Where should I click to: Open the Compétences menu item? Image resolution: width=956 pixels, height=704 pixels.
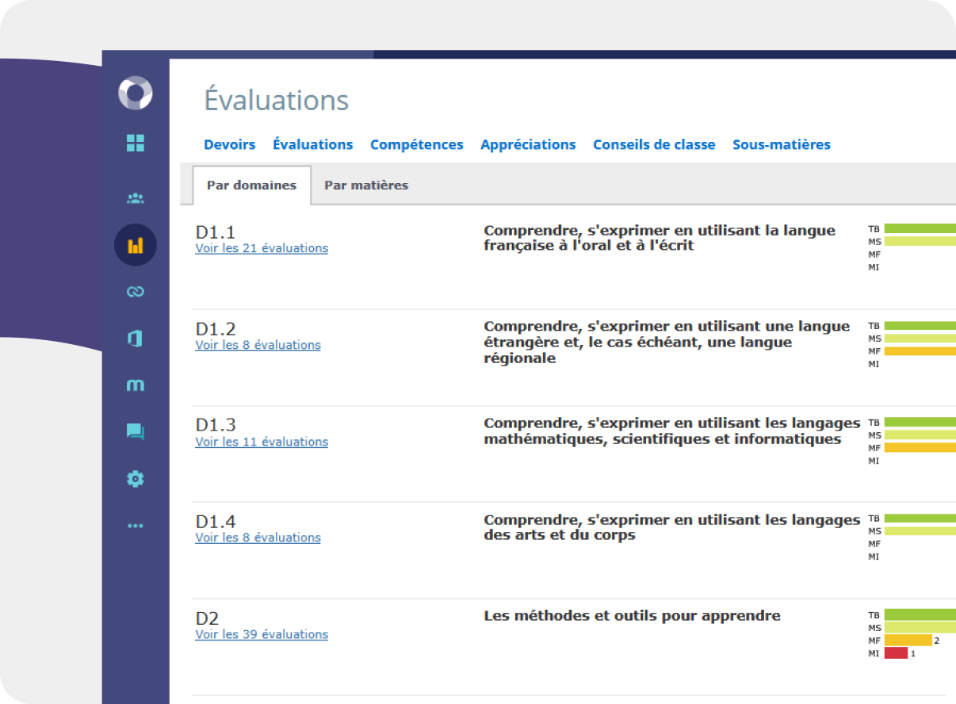tap(416, 144)
